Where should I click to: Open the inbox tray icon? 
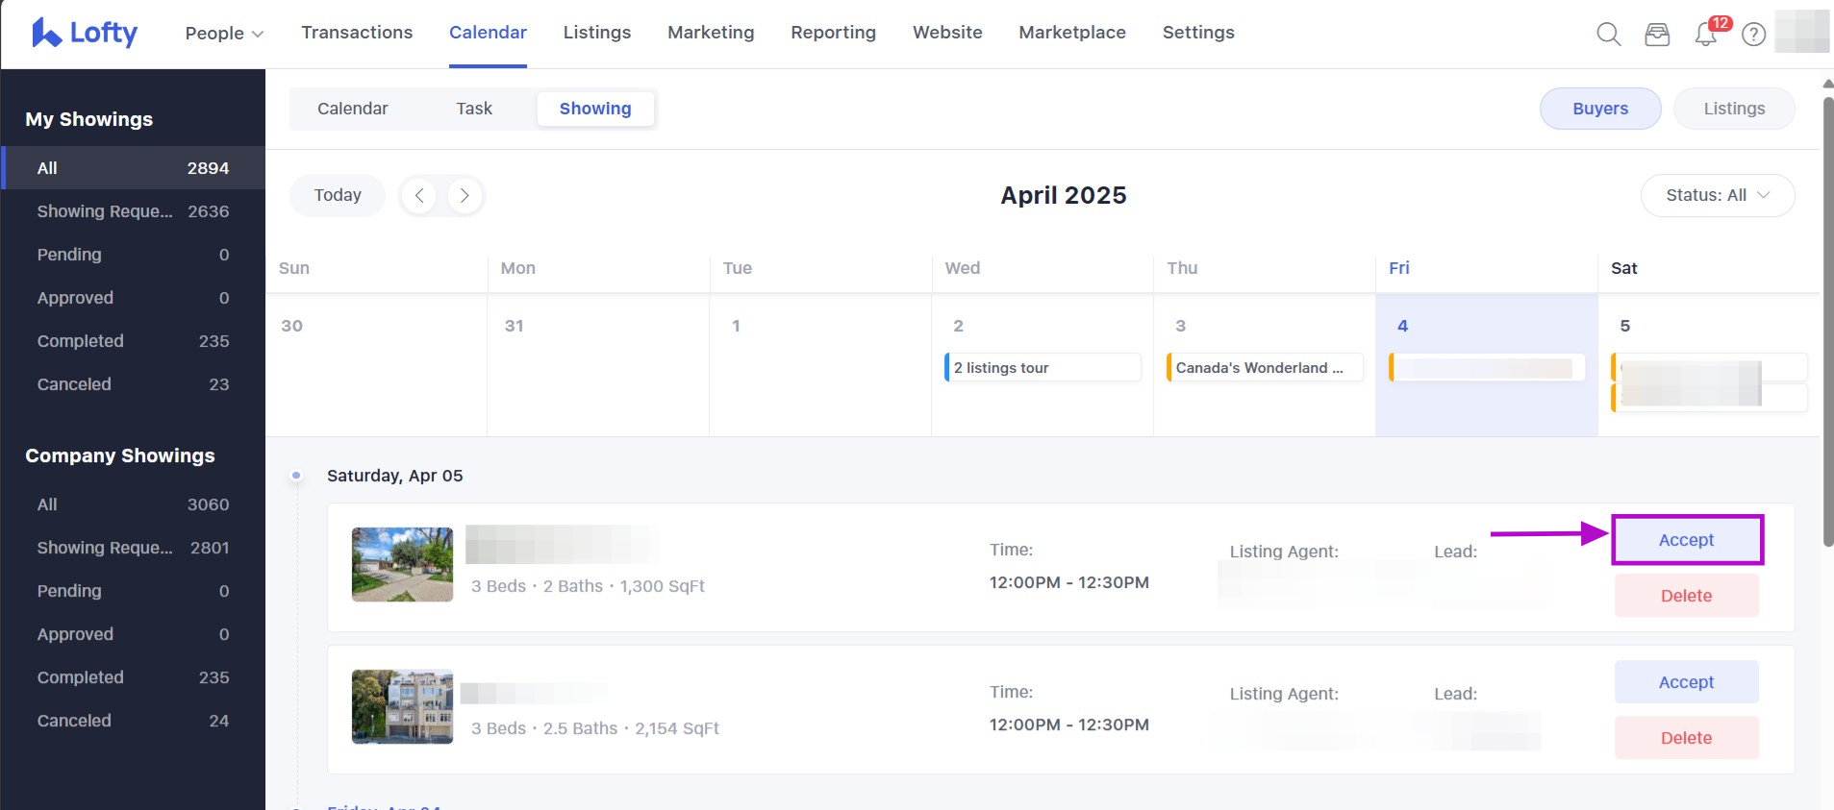[1657, 35]
